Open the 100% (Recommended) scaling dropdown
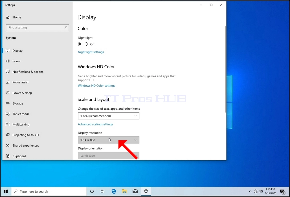 (109, 116)
